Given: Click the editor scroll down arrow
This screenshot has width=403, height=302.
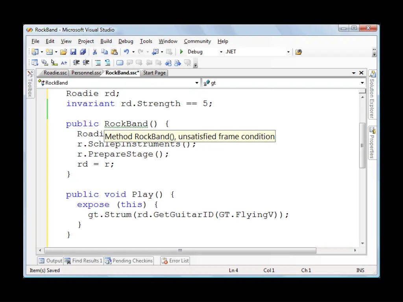Looking at the screenshot, I should click(362, 243).
